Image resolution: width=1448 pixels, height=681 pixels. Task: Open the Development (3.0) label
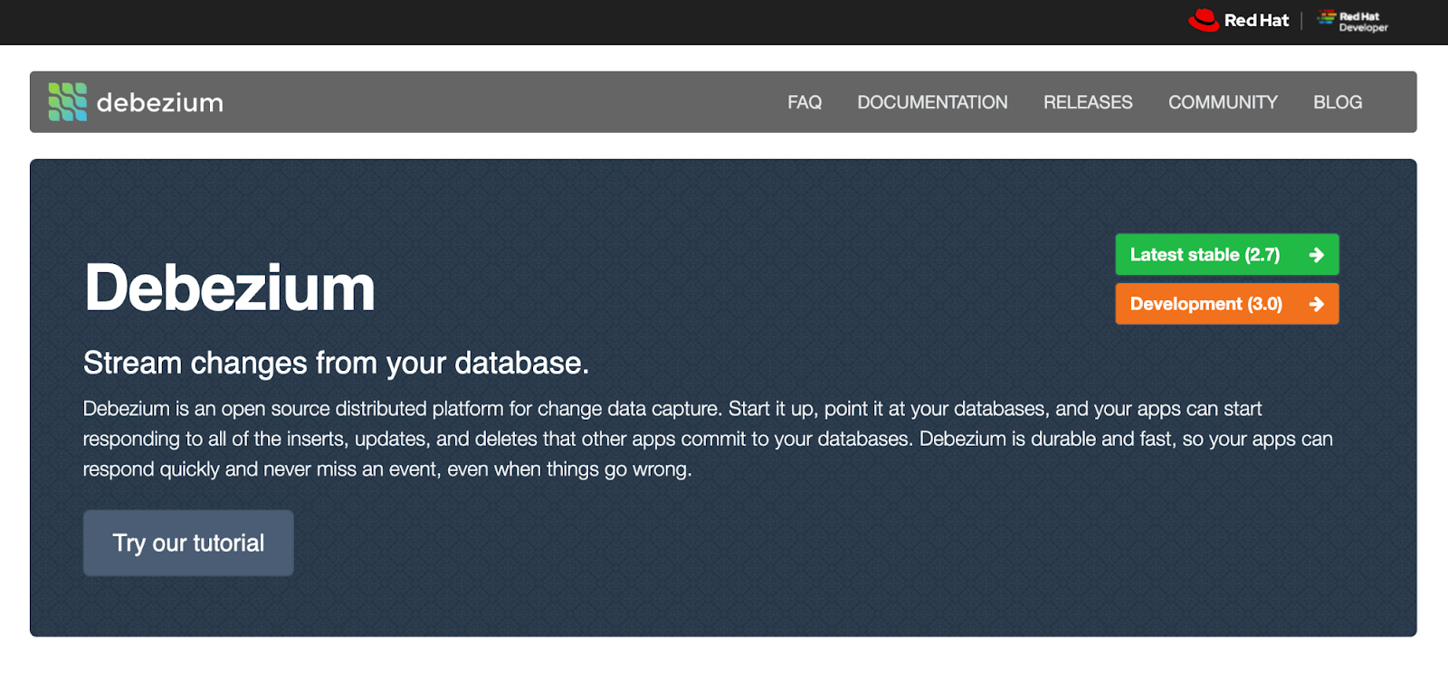pyautogui.click(x=1205, y=304)
